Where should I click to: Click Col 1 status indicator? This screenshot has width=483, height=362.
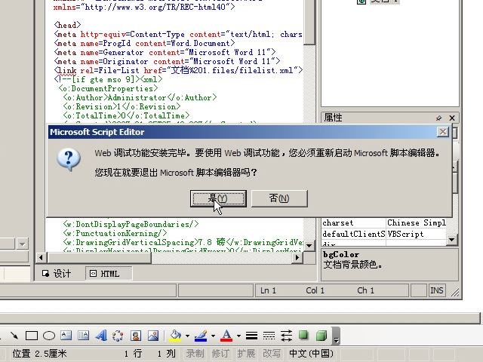[x=315, y=290]
